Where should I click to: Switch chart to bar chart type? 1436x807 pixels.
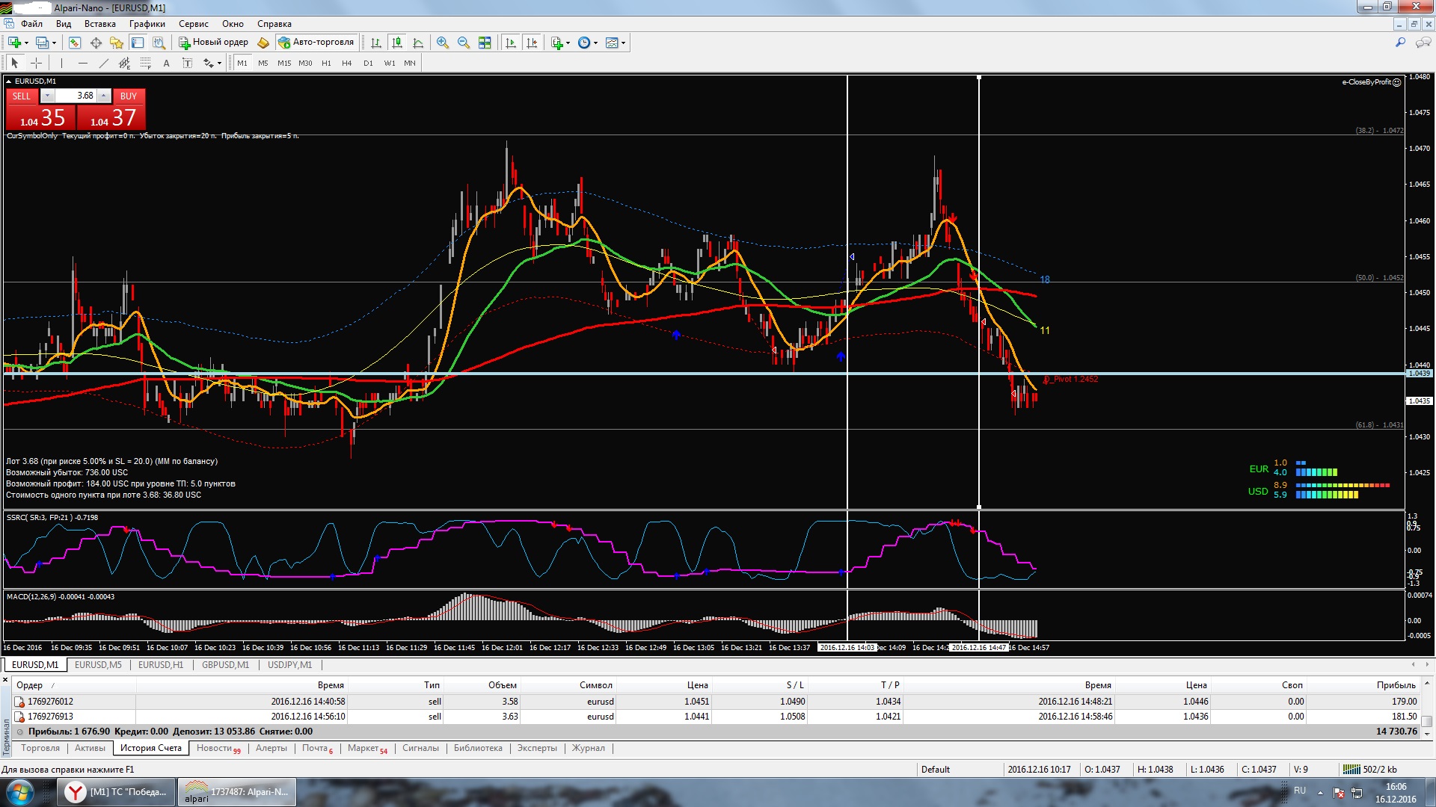click(376, 43)
